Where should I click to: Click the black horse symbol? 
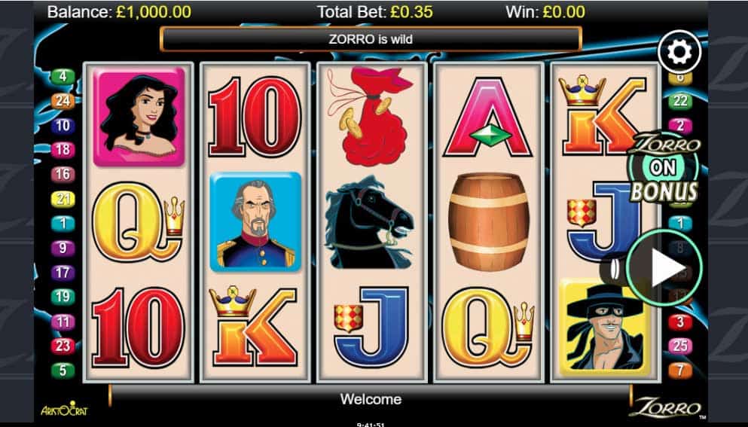370,222
